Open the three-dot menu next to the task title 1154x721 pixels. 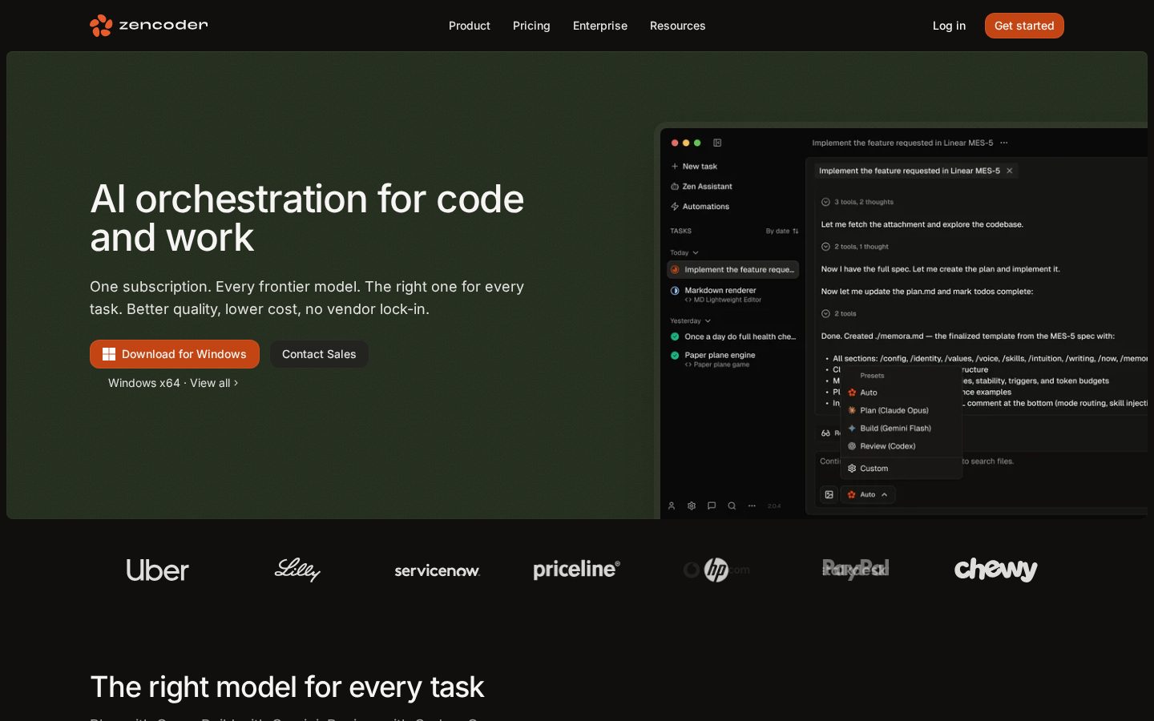click(x=1004, y=143)
